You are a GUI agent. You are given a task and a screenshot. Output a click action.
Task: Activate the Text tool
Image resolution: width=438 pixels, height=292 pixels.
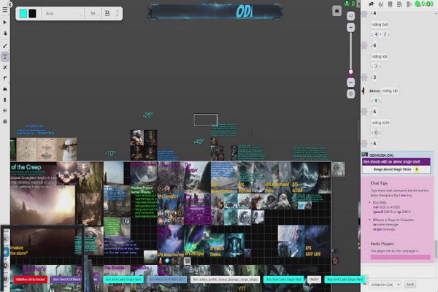(5, 57)
